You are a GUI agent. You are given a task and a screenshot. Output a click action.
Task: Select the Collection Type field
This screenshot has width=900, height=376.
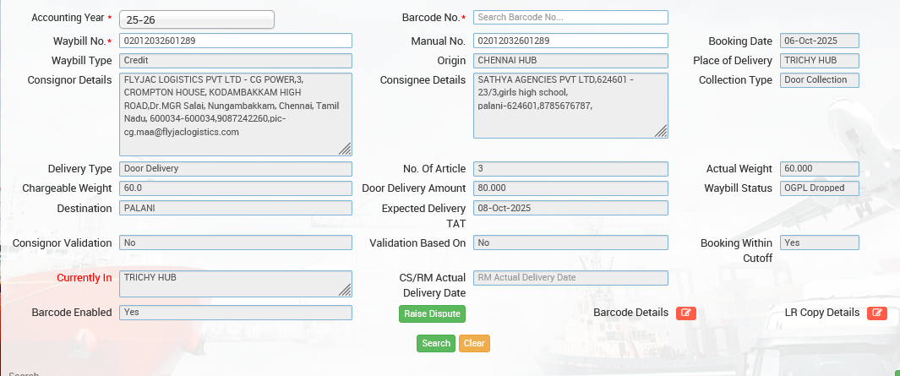[x=820, y=80]
